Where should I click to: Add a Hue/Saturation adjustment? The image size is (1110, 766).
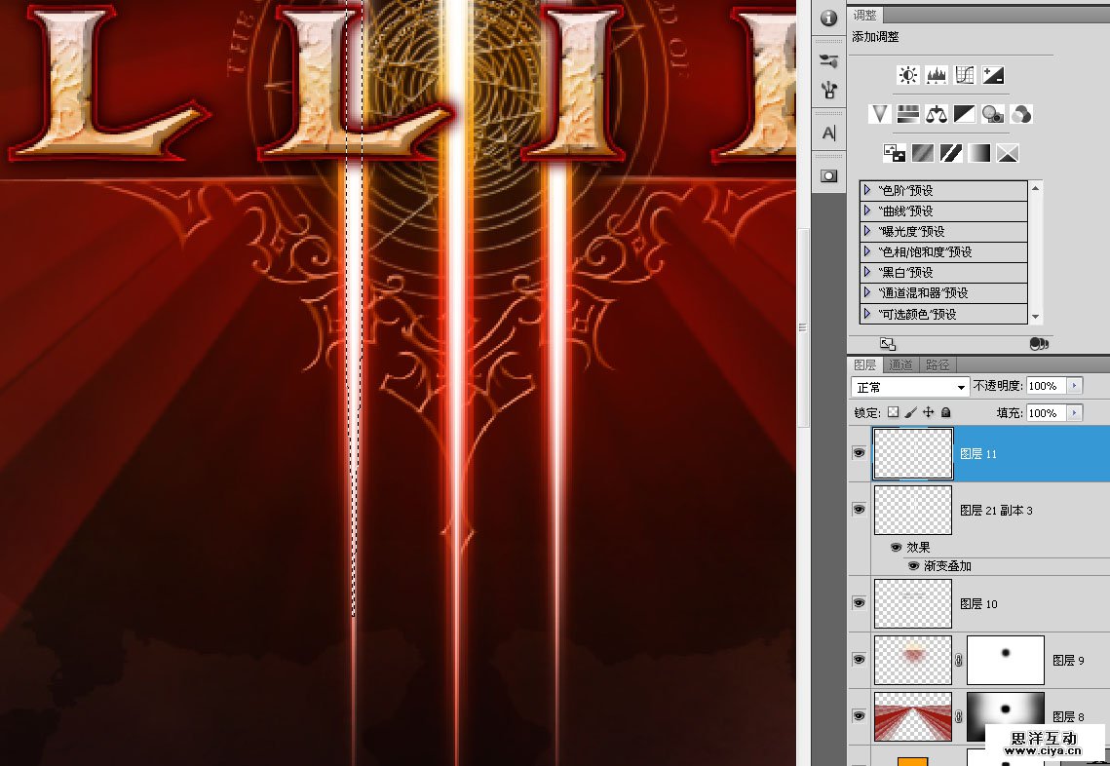(907, 114)
